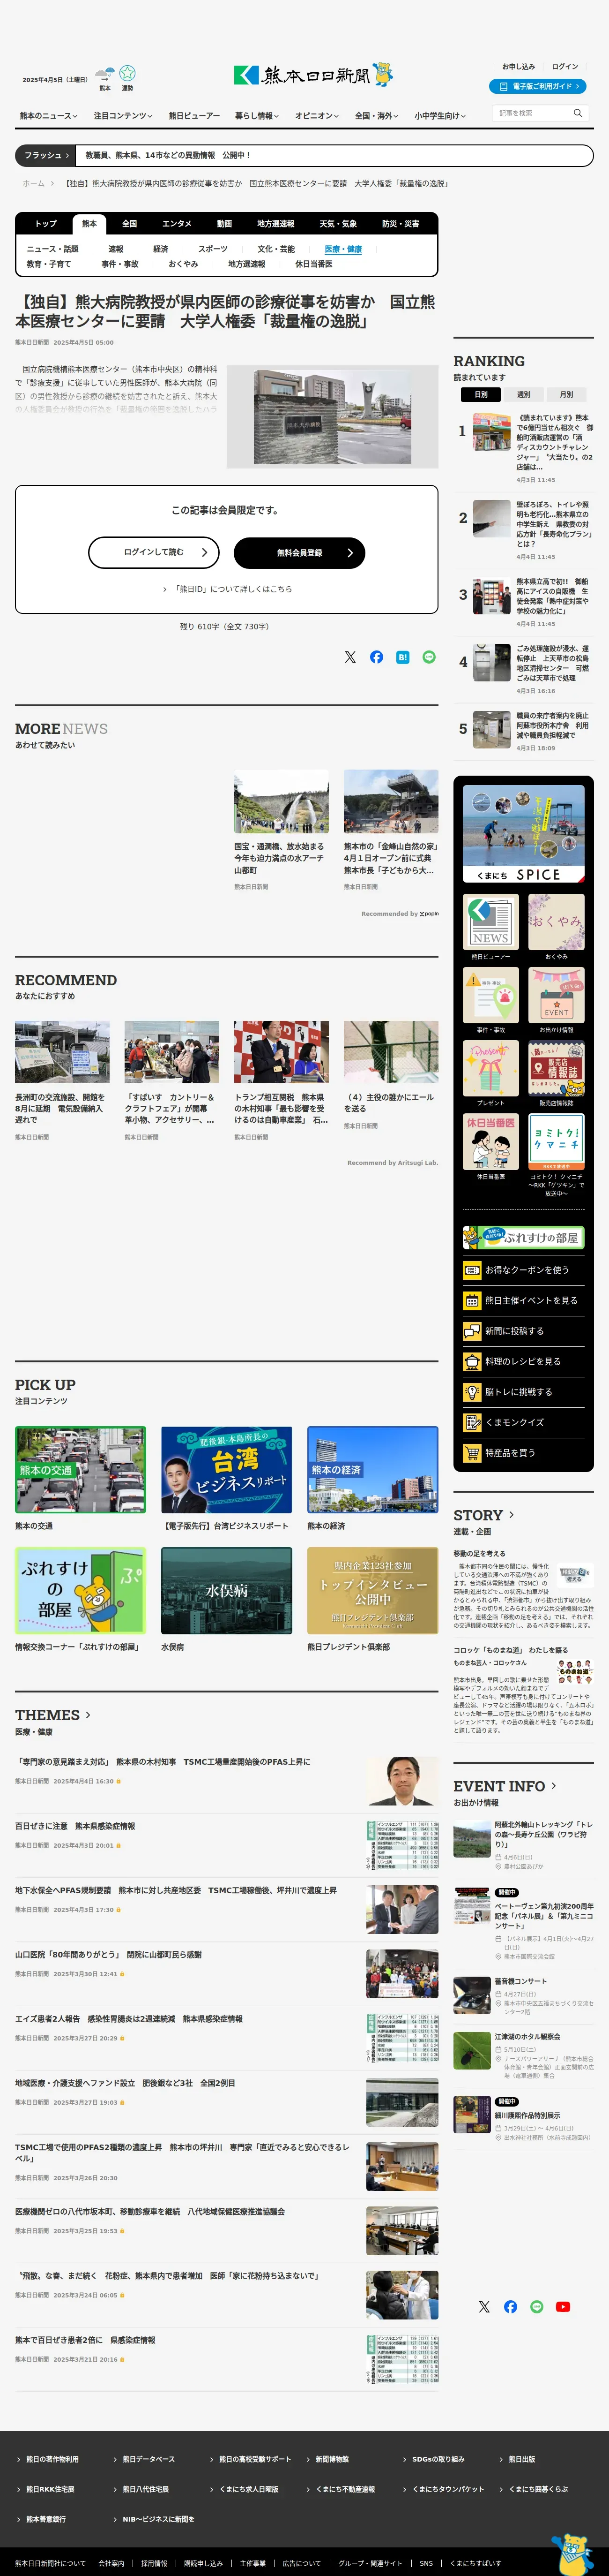Open the THEMES heading chevron
Viewport: 609px width, 2576px height.
(x=88, y=1715)
